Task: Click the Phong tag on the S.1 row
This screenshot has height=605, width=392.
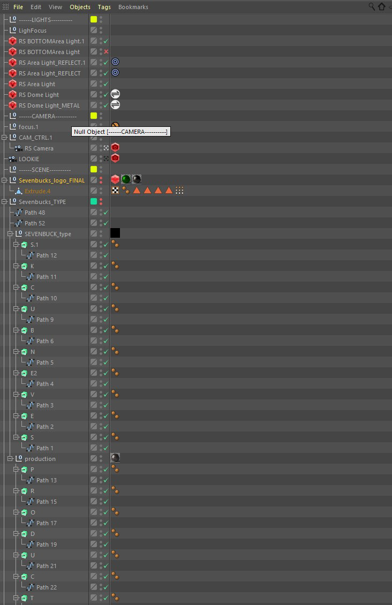Action: pyautogui.click(x=115, y=244)
